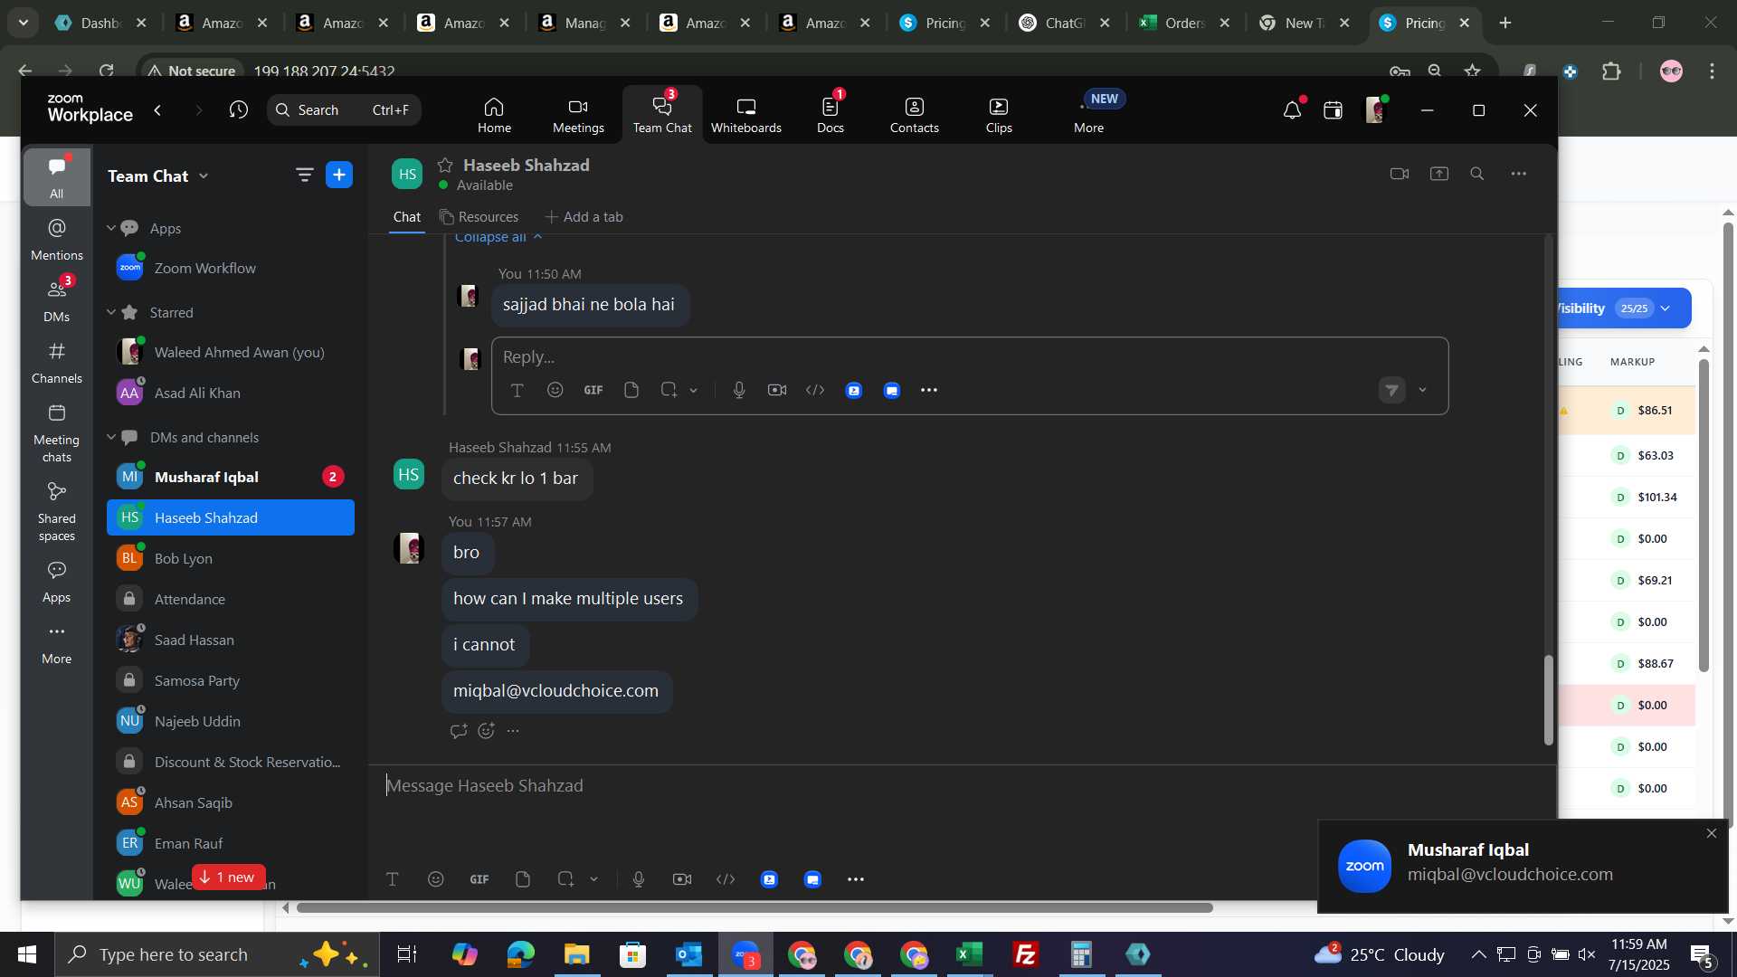Click the blue new chat plus button

point(339,175)
